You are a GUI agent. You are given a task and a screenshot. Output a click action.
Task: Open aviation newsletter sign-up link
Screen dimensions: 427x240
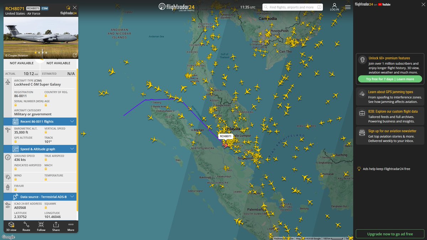click(392, 131)
